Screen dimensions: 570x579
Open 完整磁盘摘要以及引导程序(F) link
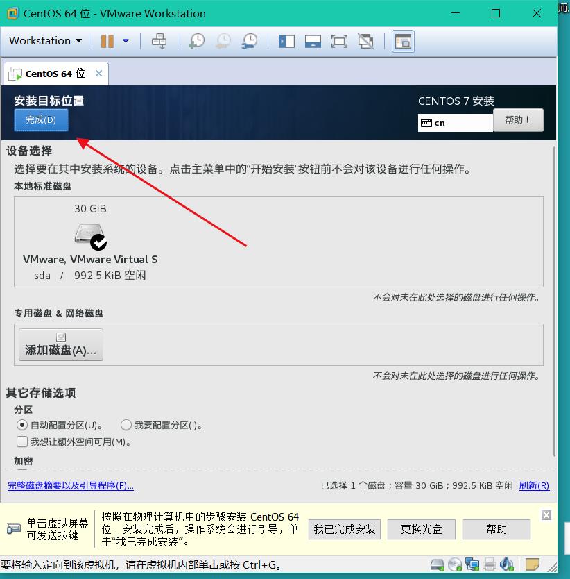71,485
